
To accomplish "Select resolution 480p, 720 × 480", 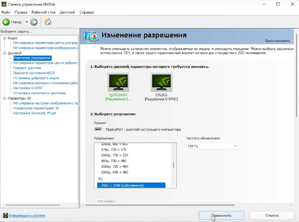I will pos(114,161).
